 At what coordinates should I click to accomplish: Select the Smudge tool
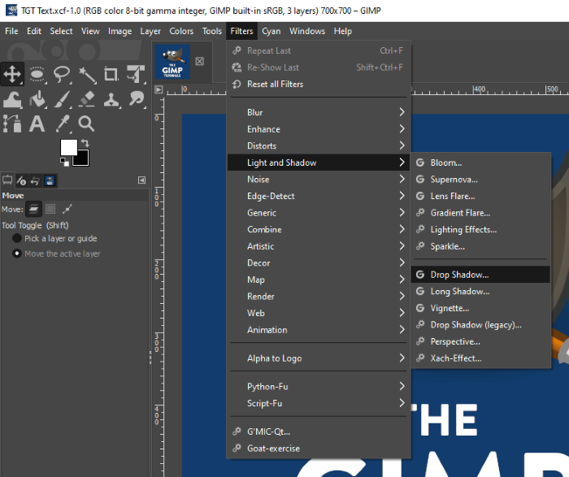pos(136,98)
